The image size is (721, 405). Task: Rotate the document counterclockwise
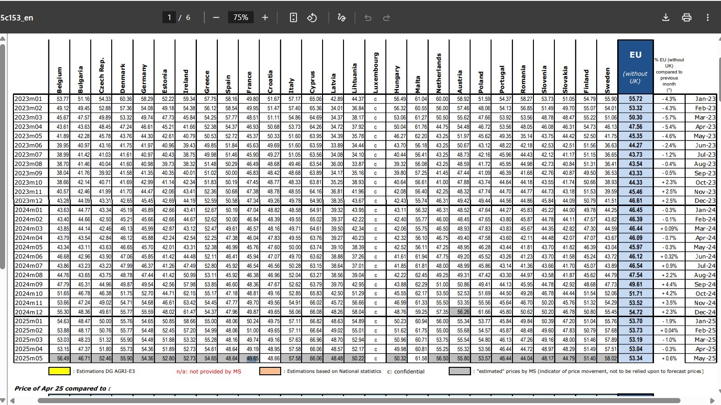[312, 18]
